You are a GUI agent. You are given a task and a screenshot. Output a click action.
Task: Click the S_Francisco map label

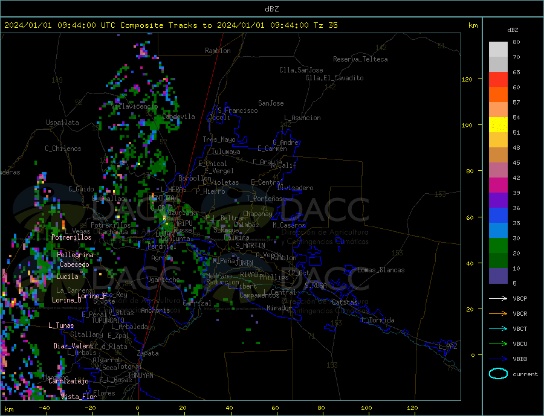pyautogui.click(x=238, y=110)
